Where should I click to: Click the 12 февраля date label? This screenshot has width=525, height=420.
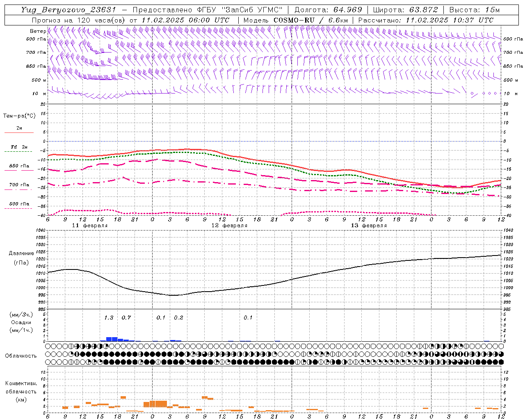coord(229,226)
